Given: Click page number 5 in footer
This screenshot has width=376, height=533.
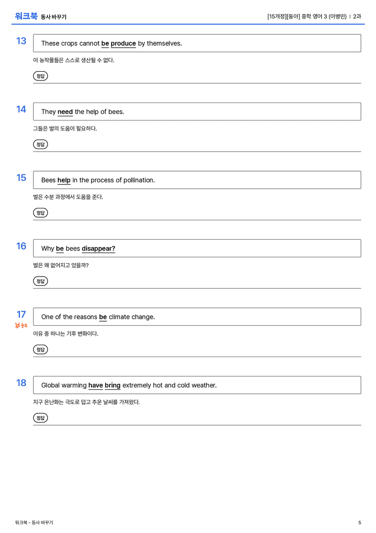Looking at the screenshot, I should (360, 523).
